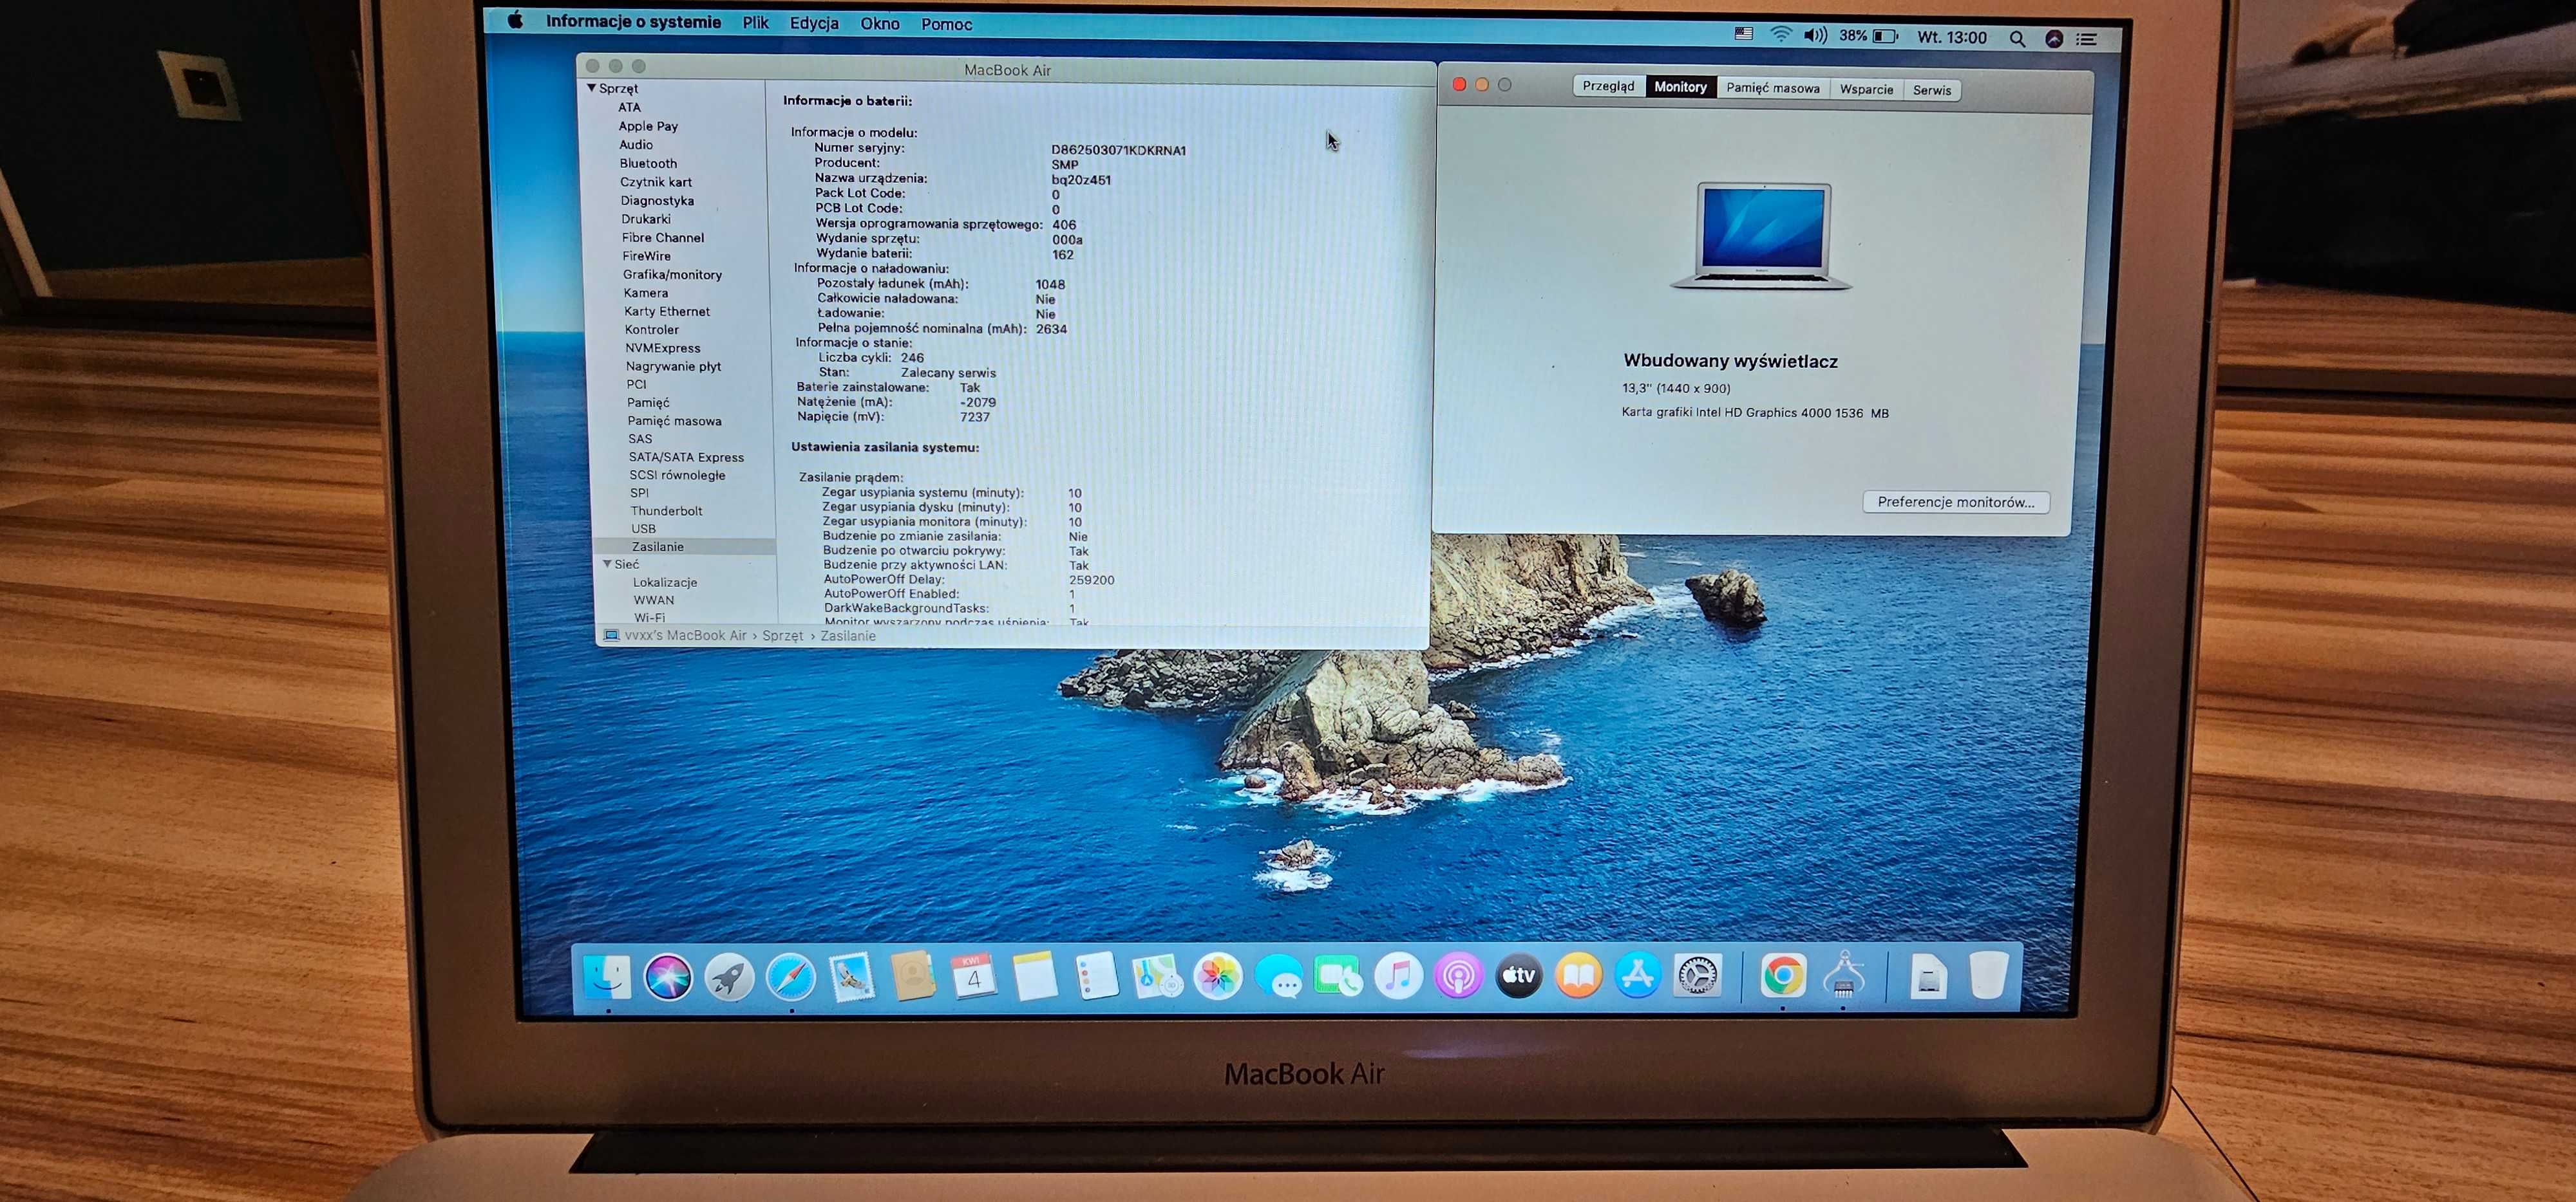Open Photos flower icon in Dock

[x=1218, y=976]
